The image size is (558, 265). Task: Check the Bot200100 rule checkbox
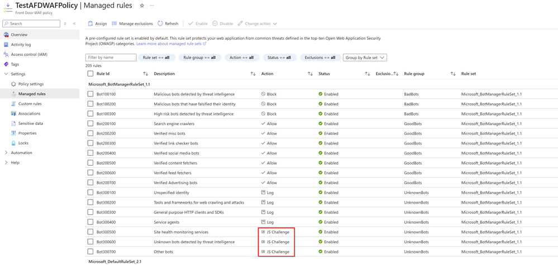[x=90, y=124]
